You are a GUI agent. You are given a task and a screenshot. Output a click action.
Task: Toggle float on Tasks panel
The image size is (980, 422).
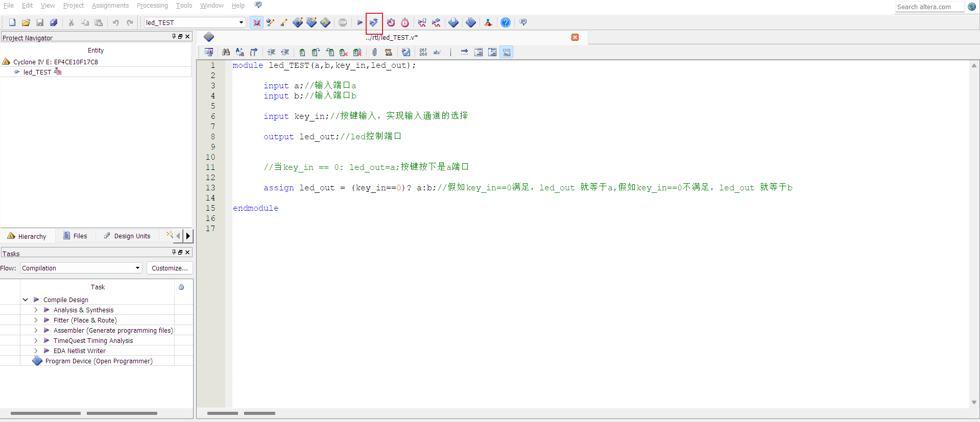tap(180, 252)
